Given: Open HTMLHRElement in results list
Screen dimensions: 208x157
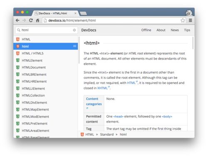Looking at the screenshot, I should (x=45, y=82).
